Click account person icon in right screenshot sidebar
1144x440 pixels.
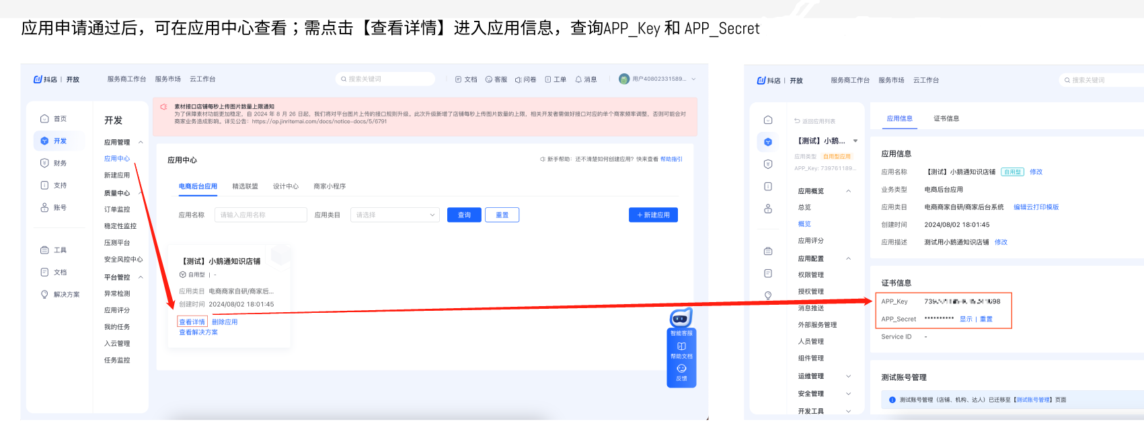click(768, 209)
